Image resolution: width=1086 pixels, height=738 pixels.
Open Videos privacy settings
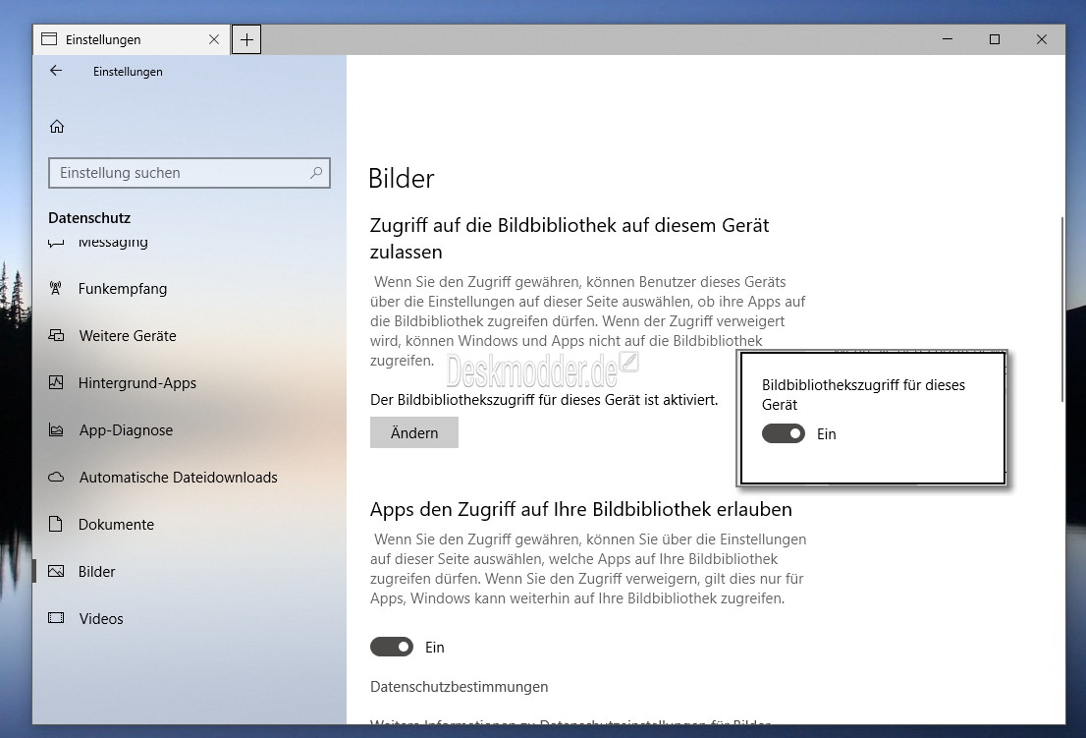(x=190, y=618)
